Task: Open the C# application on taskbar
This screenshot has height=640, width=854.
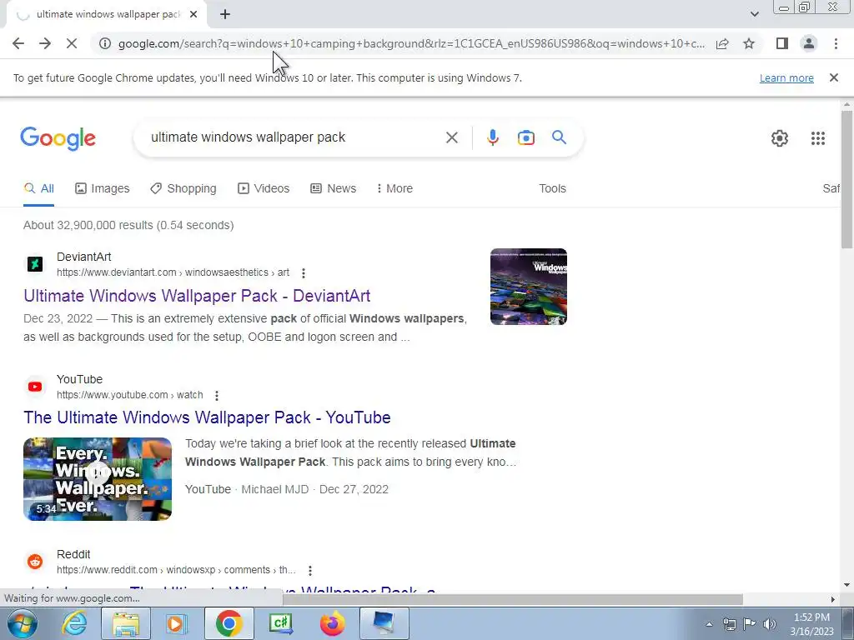Action: (x=280, y=623)
